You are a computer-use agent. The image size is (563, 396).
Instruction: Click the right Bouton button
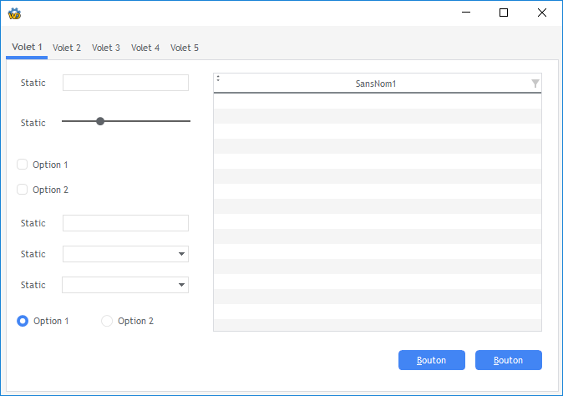coord(508,360)
